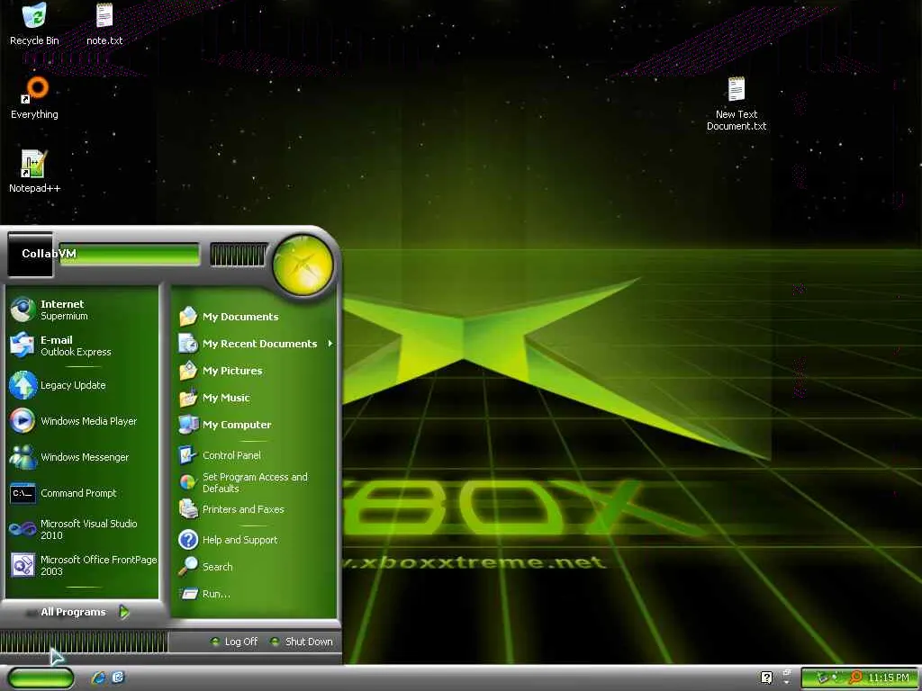
Task: Open Windows Messenger
Action: pyautogui.click(x=82, y=456)
